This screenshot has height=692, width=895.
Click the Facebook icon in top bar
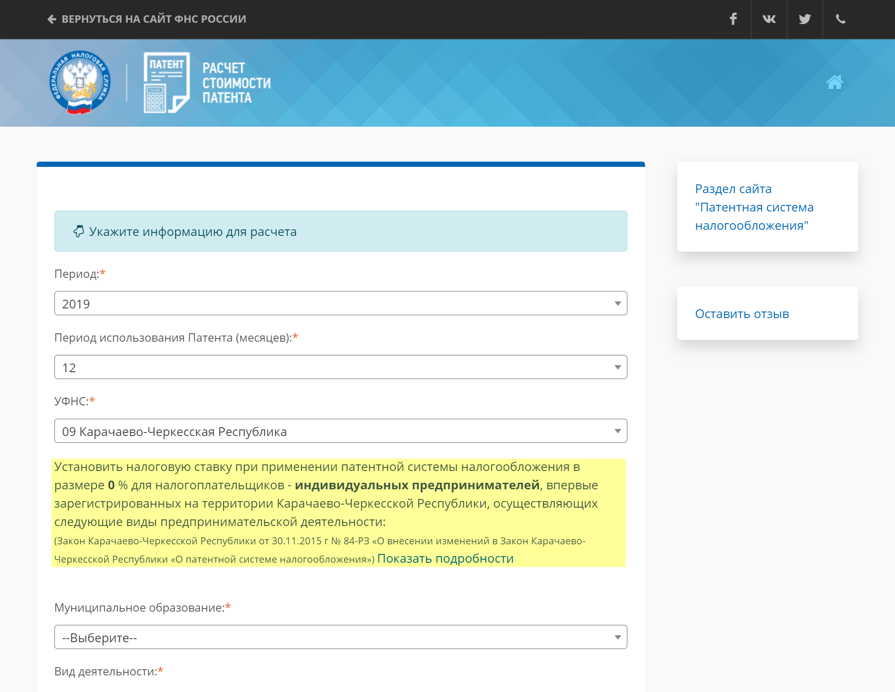coord(733,19)
